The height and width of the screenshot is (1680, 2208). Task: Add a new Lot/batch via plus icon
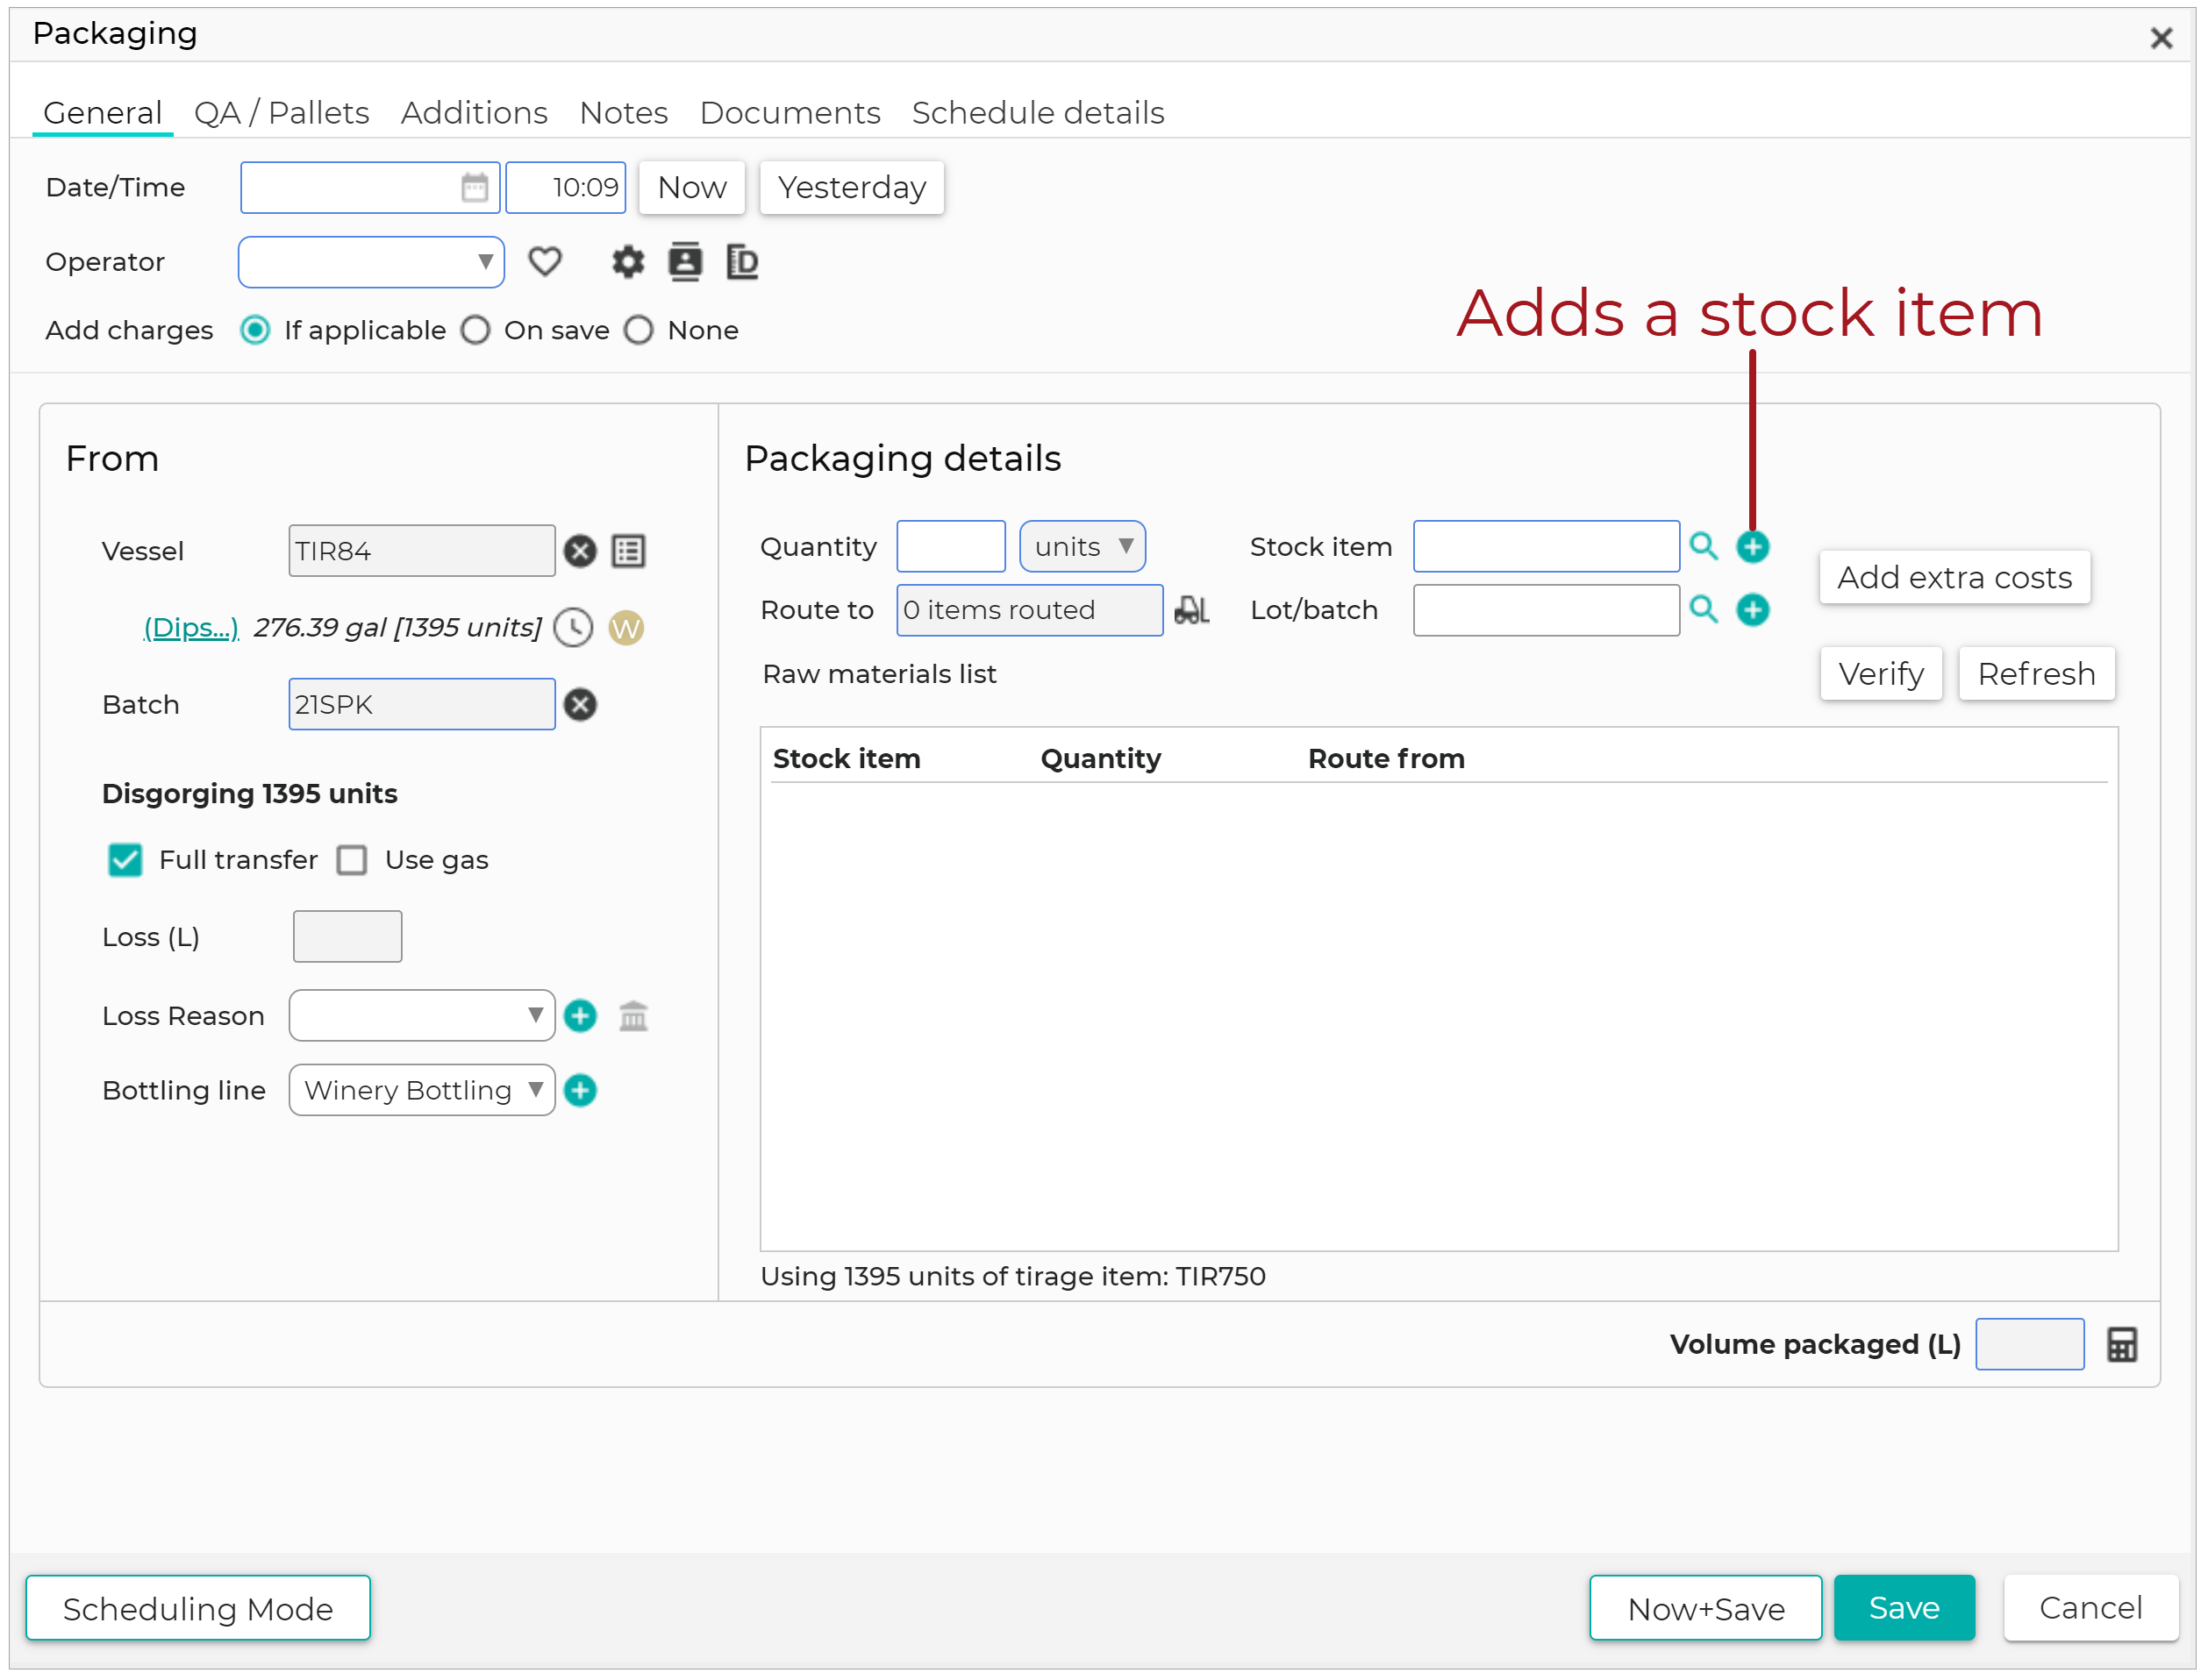[x=1753, y=610]
